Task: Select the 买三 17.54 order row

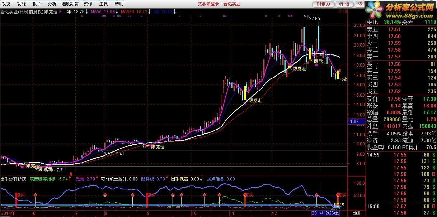Action: pos(401,78)
